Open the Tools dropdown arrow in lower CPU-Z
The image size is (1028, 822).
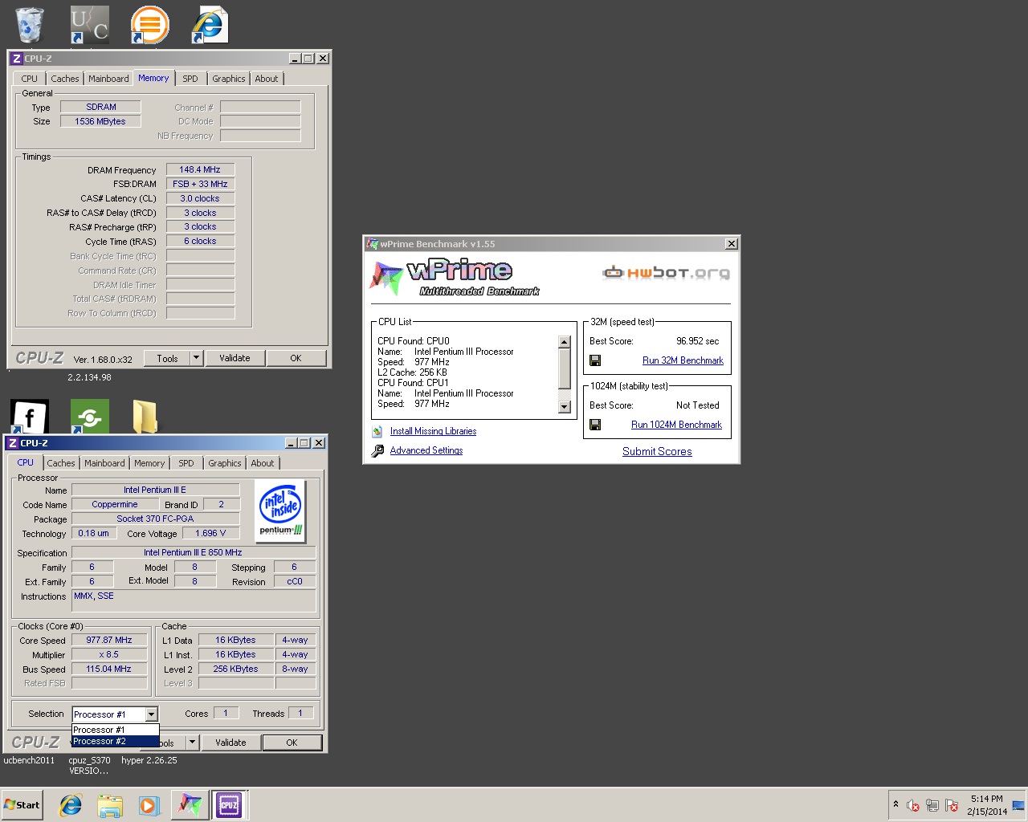192,743
